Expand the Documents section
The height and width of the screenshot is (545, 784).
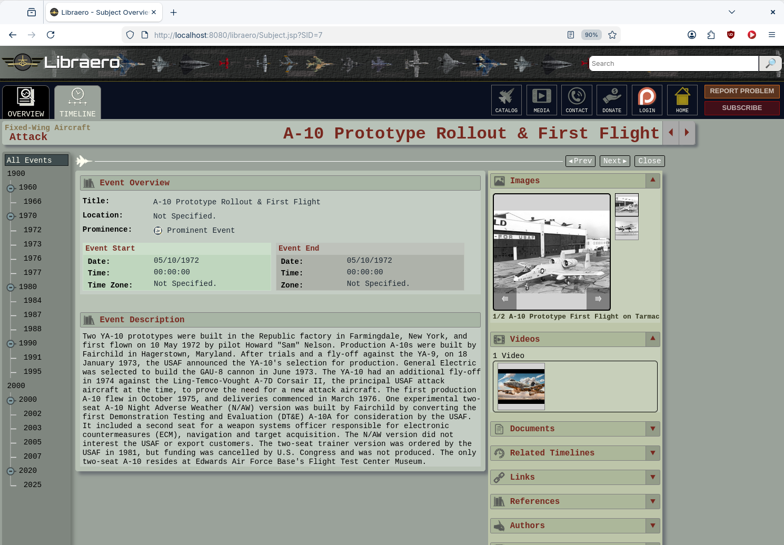[652, 429]
